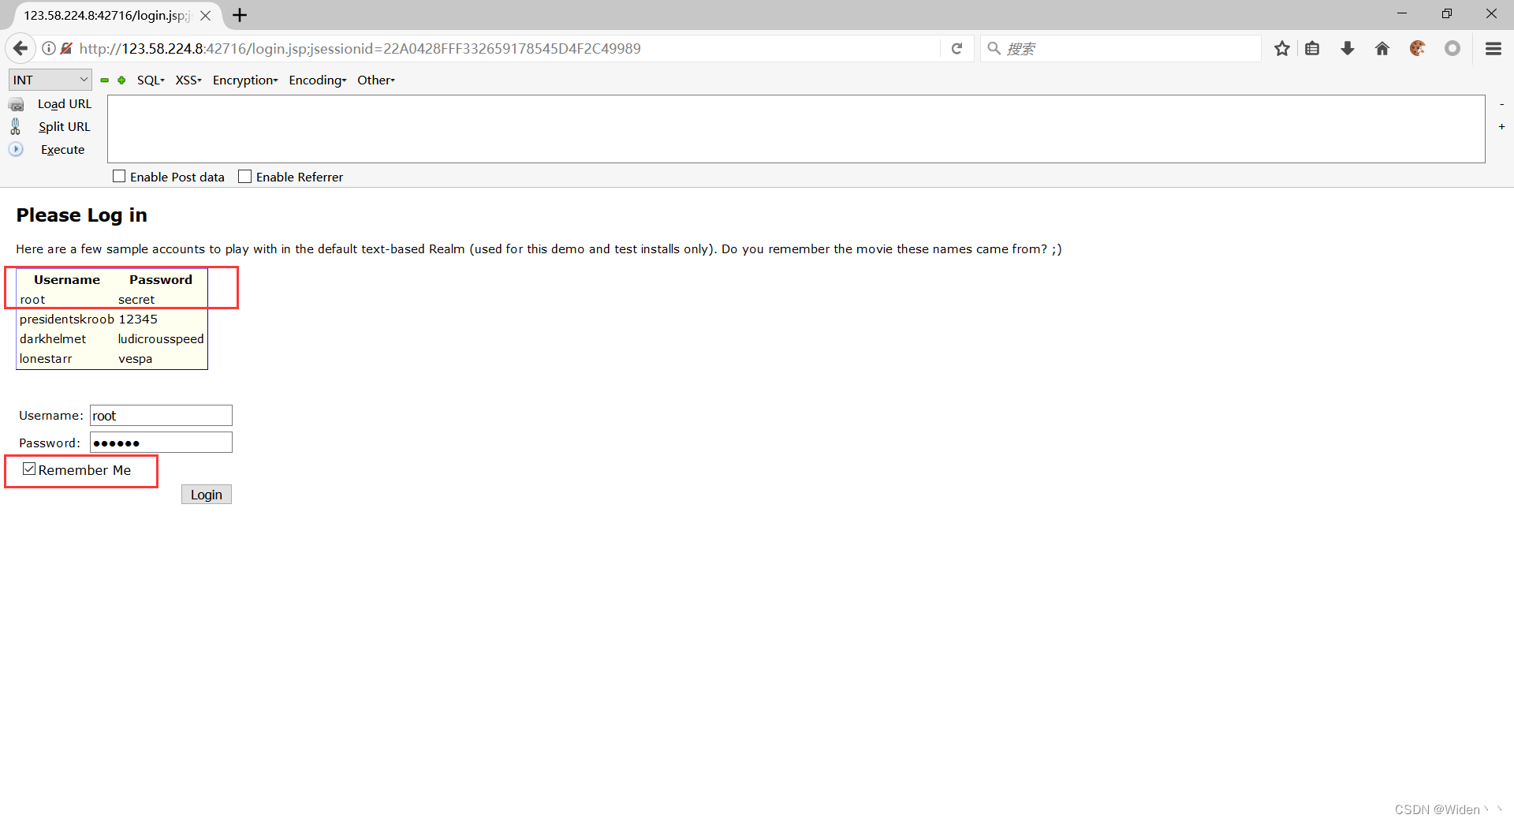Click the 'presidentskroob' table cell
1514x822 pixels.
pos(67,319)
